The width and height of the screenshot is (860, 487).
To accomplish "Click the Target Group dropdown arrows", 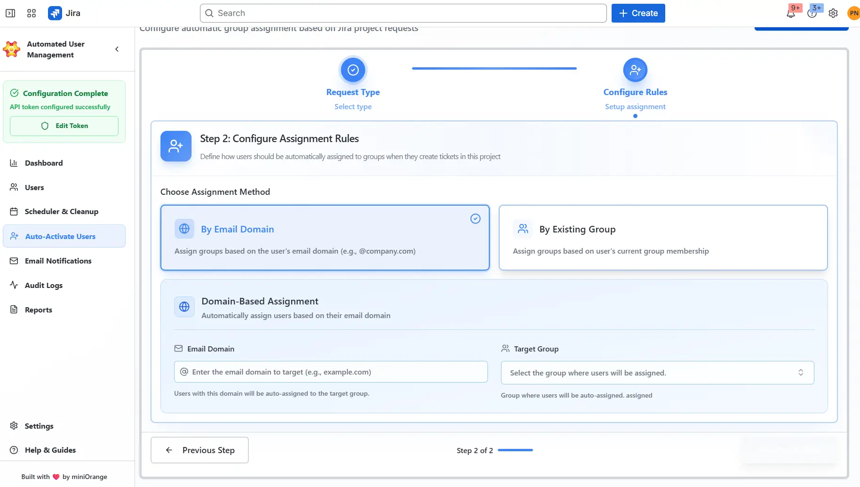I will pos(801,373).
